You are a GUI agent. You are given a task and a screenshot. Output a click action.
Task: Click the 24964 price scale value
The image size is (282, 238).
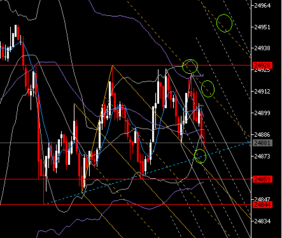click(262, 6)
